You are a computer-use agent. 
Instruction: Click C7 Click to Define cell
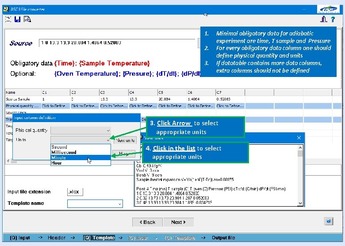(x=230, y=106)
